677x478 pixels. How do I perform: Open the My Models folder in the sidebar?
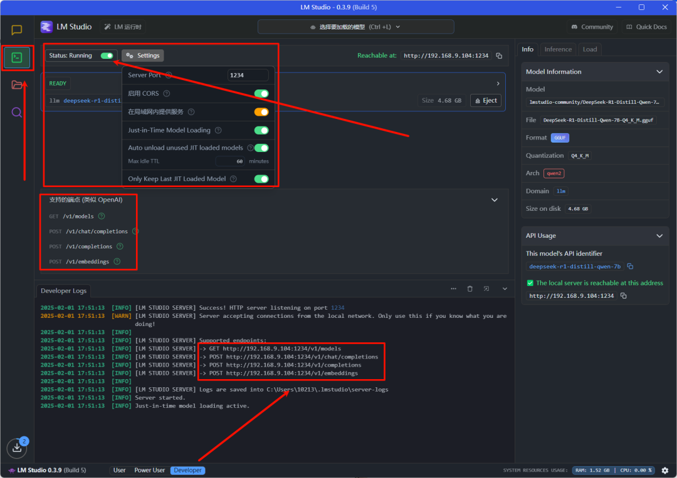point(16,85)
